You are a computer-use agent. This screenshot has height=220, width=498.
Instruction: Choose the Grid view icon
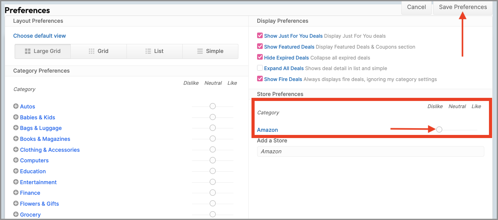[91, 51]
